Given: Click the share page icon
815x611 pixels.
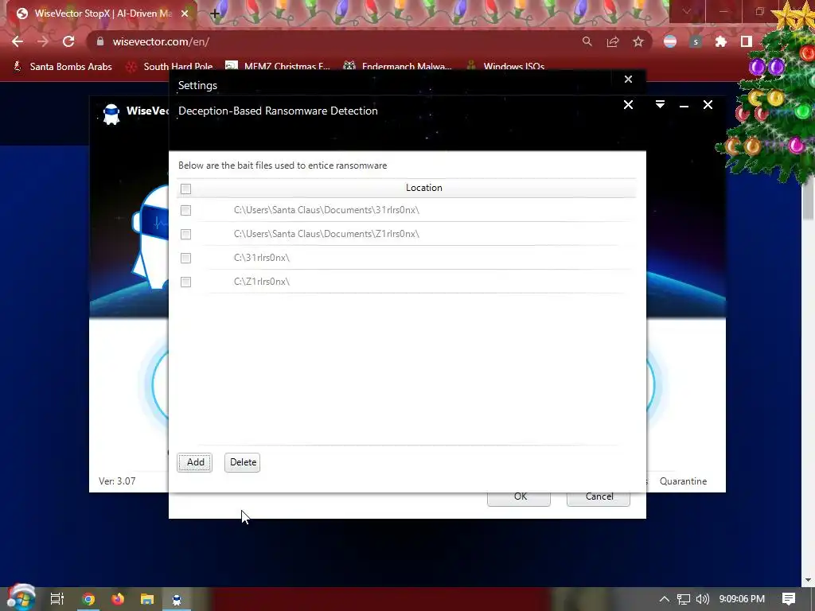Looking at the screenshot, I should pos(613,41).
